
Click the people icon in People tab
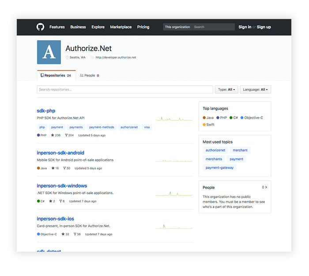(x=82, y=76)
